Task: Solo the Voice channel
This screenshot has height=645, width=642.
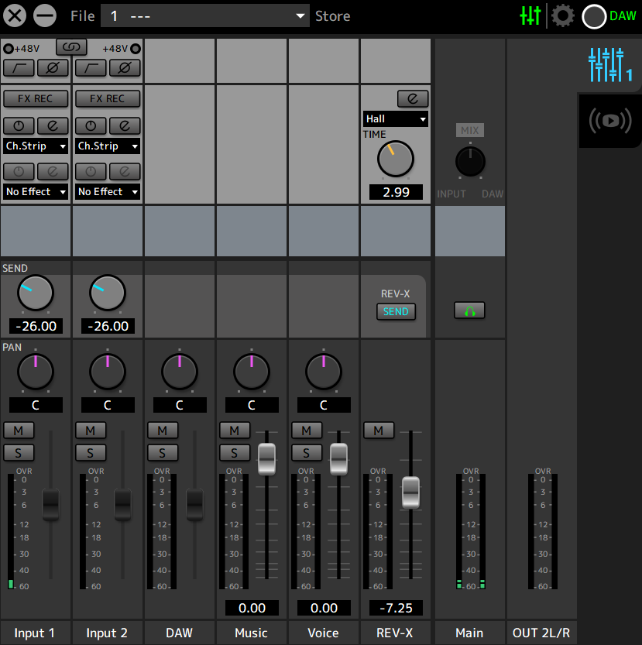Action: [307, 453]
